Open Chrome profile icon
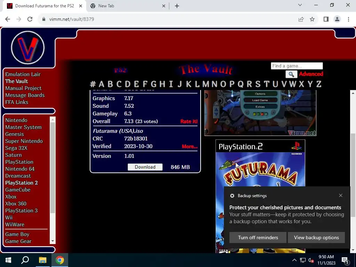 point(337,19)
